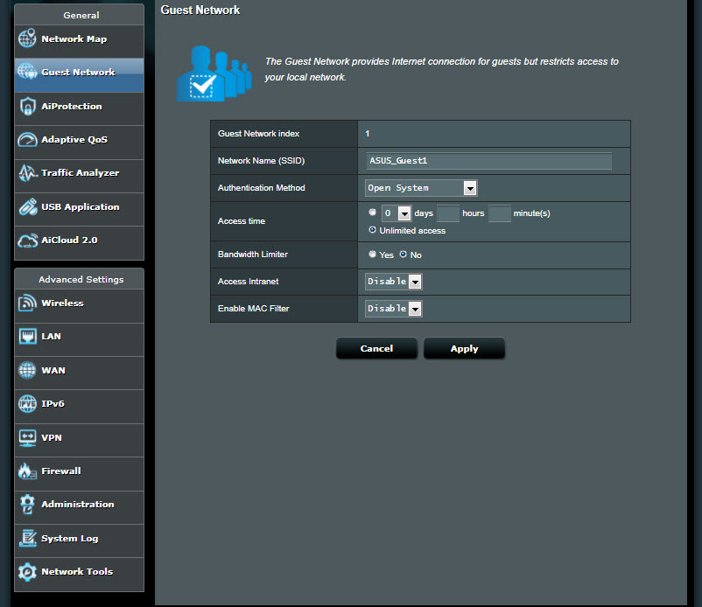This screenshot has width=702, height=607.
Task: Click the System Log notepad icon
Action: 27,538
